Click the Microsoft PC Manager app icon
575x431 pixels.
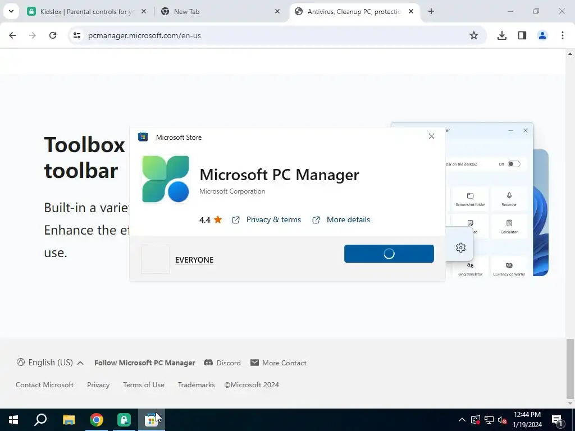point(166,179)
